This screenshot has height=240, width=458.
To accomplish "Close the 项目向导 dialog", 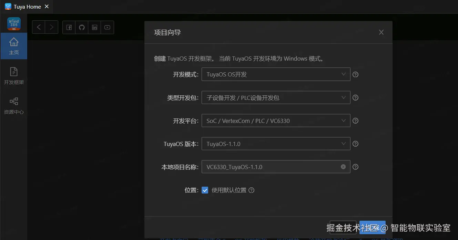I will pyautogui.click(x=381, y=32).
